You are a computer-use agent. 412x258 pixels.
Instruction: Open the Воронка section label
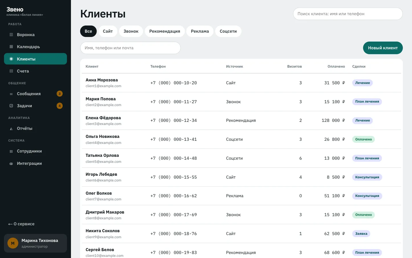(26, 35)
